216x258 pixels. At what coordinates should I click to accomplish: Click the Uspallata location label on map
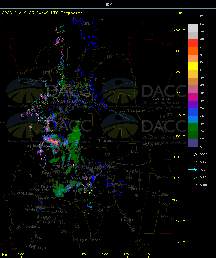49,72
